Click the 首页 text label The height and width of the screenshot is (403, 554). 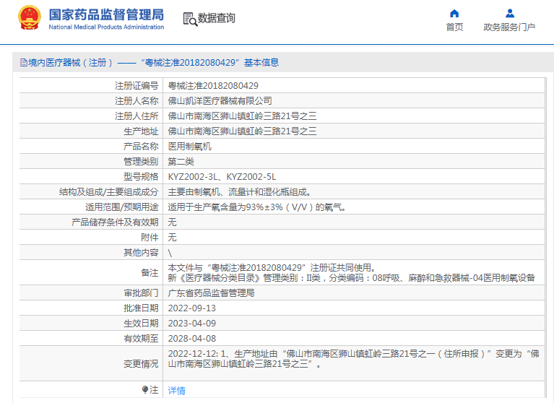[454, 27]
